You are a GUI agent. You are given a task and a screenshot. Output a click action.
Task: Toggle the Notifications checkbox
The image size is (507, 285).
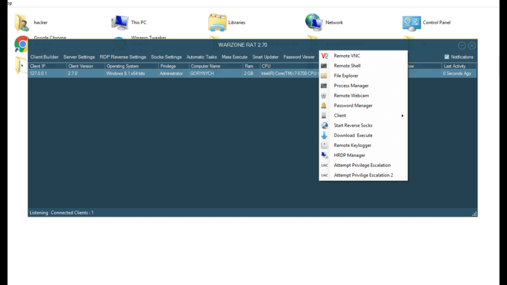447,57
